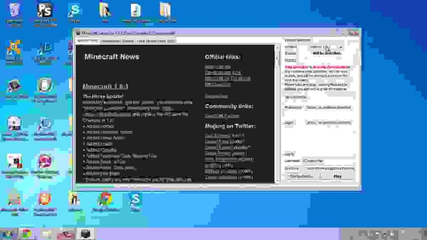Click the launcher window's title bar icon
The height and width of the screenshot is (240, 427).
[x=78, y=33]
